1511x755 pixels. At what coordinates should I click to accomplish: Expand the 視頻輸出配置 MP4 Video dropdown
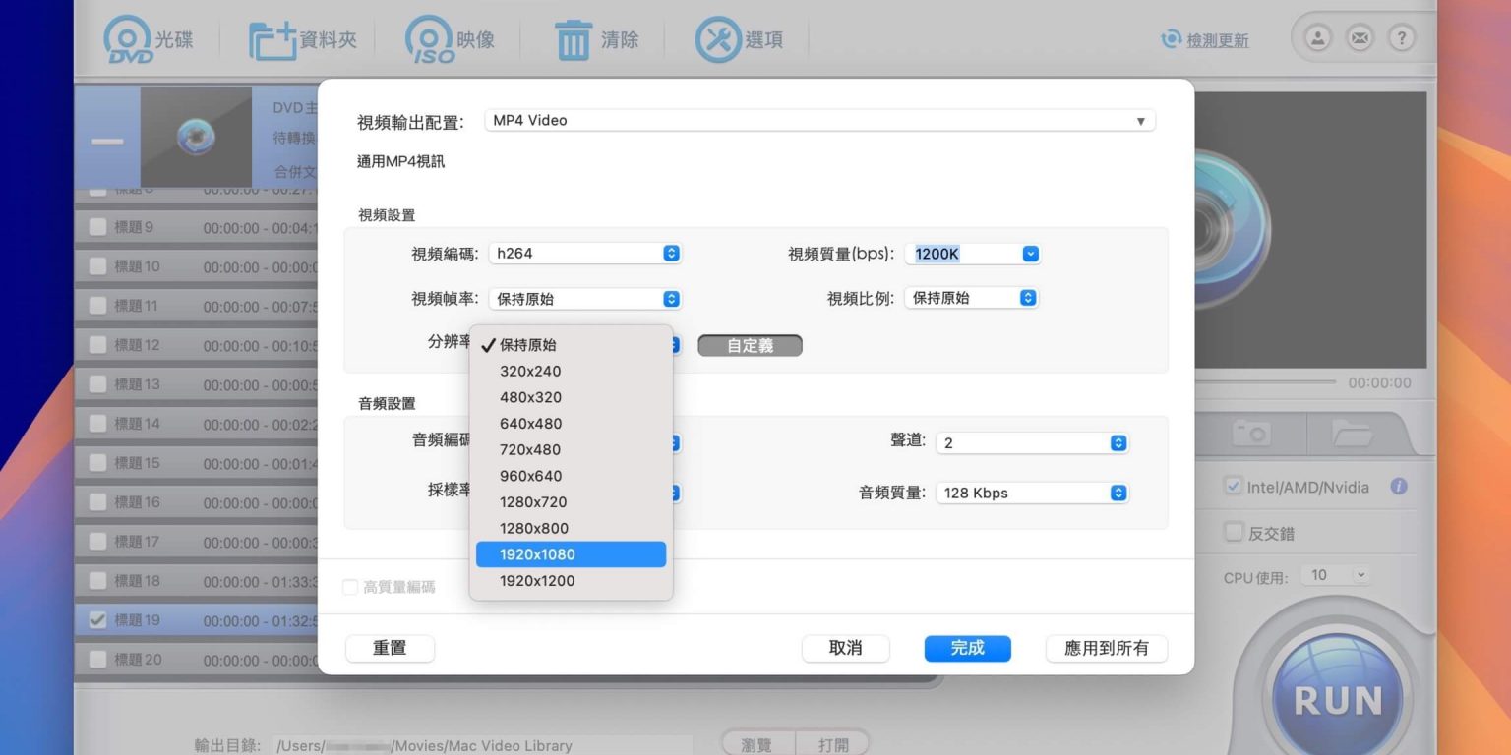818,121
